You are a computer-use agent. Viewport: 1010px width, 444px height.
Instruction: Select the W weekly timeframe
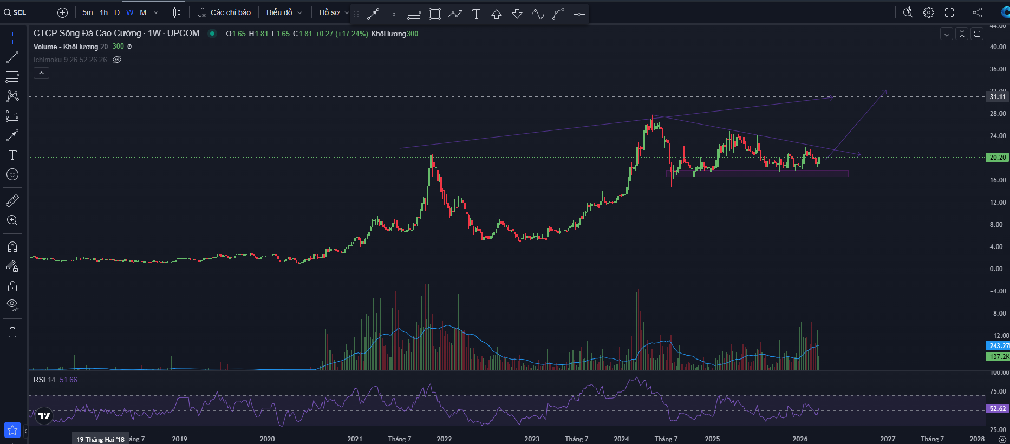pyautogui.click(x=130, y=12)
